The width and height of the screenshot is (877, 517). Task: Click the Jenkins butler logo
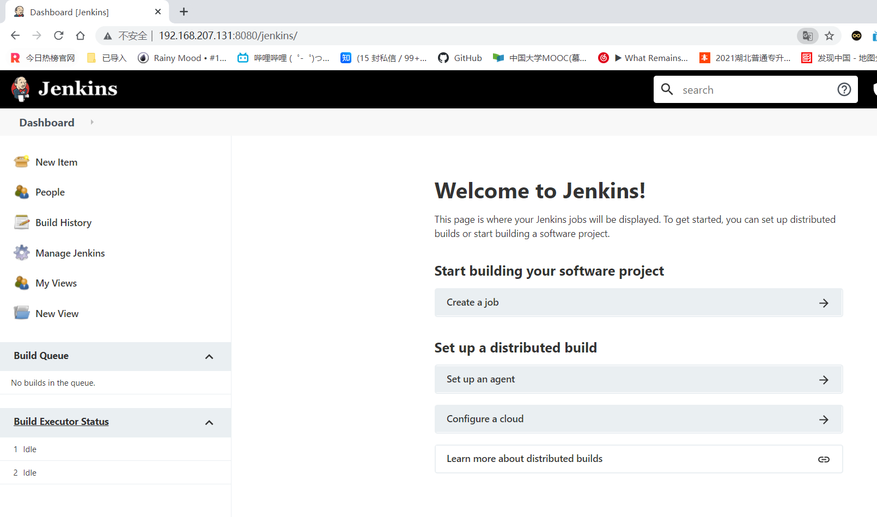pyautogui.click(x=21, y=89)
